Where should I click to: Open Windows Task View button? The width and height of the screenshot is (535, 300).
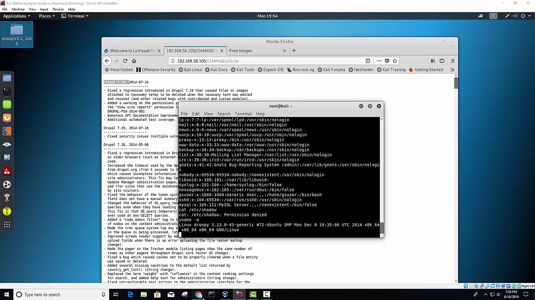(x=116, y=295)
